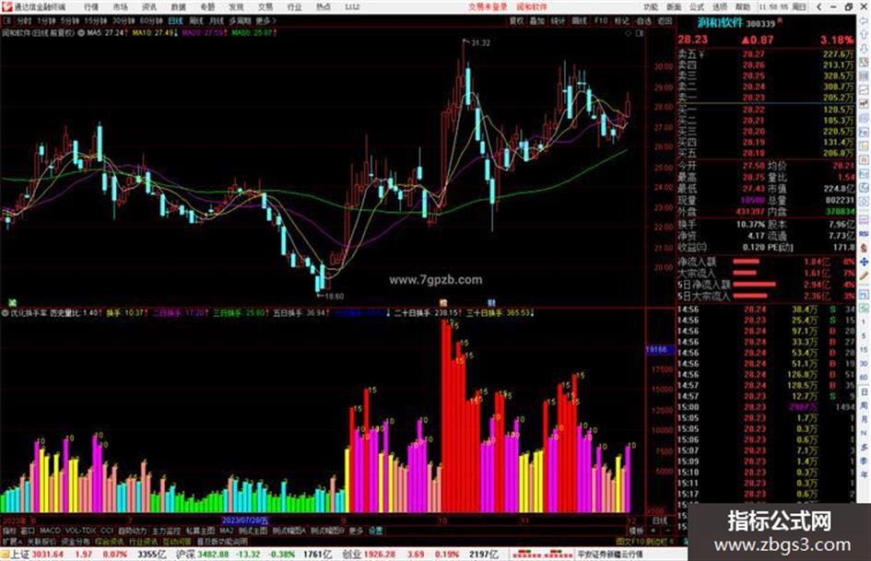Click the minus zoom-out button
This screenshot has height=561, width=871.
click(x=667, y=531)
